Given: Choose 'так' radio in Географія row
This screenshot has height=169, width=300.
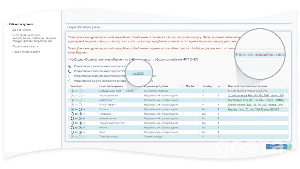Looking at the screenshot, I should [72, 114].
